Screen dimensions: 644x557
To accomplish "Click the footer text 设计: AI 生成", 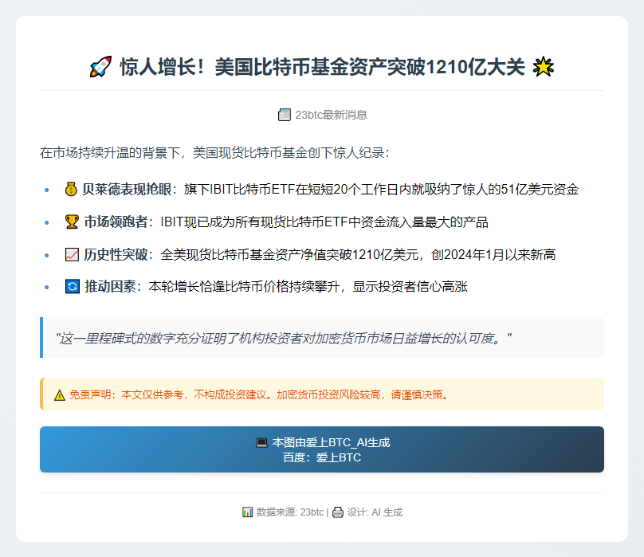I will (x=375, y=512).
